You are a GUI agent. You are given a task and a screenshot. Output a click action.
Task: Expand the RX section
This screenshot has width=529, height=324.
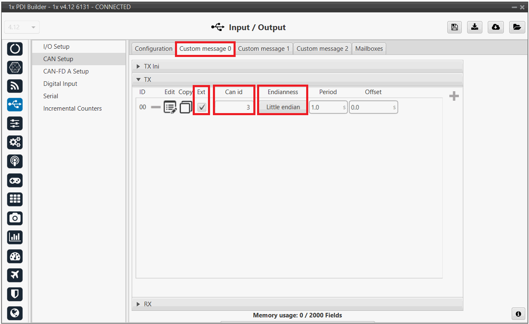coord(139,304)
